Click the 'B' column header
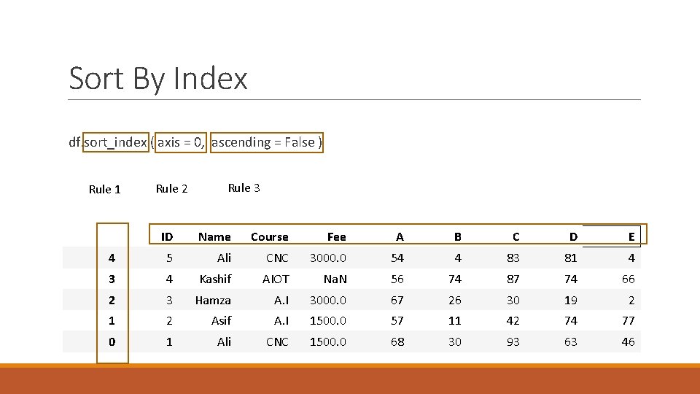This screenshot has width=700, height=394. pos(458,236)
